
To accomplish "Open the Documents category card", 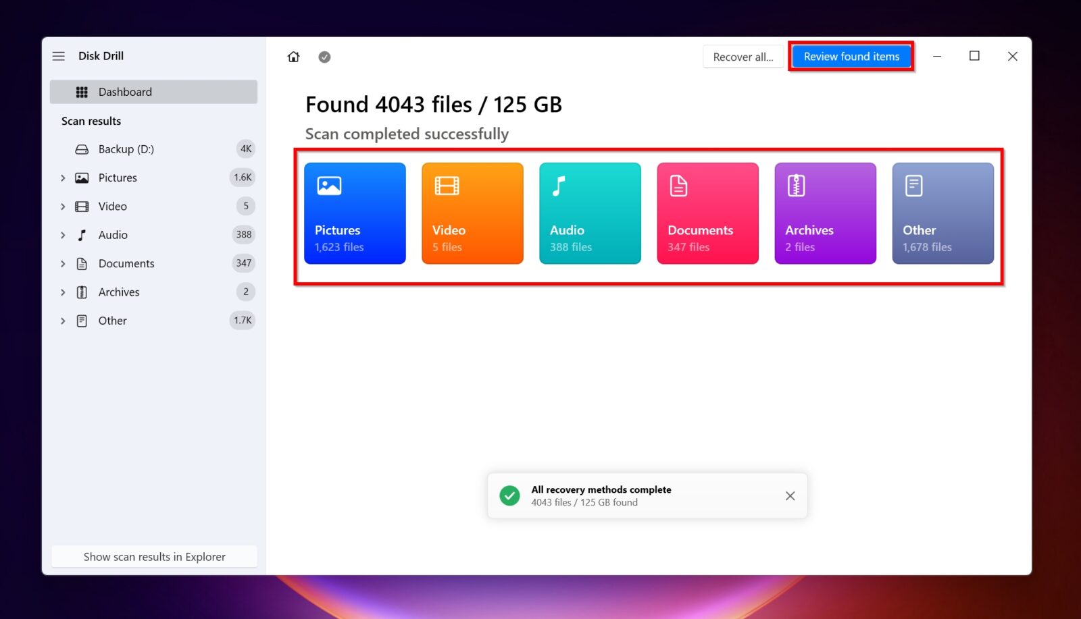I will (x=707, y=213).
